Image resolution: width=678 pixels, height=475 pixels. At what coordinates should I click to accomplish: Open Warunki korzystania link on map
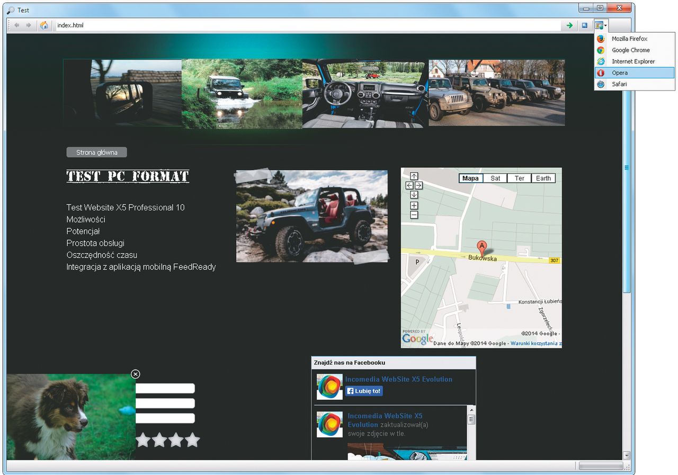coord(536,344)
